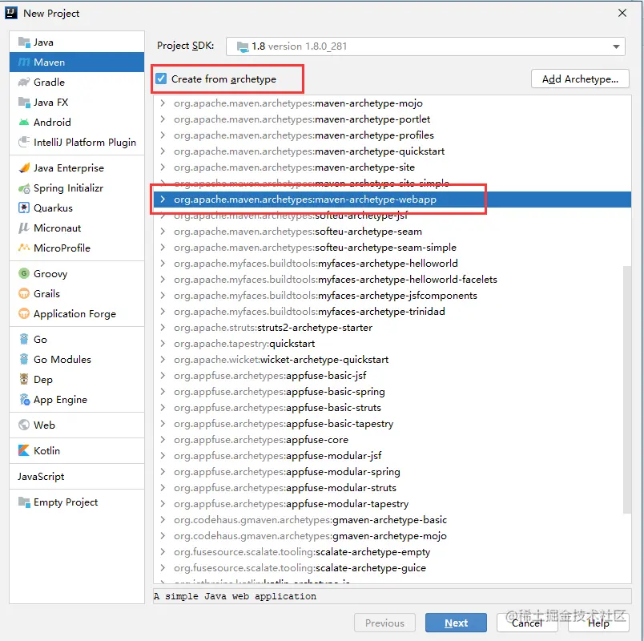Click the Cancel button
Screen dimensions: 644x641
(527, 623)
